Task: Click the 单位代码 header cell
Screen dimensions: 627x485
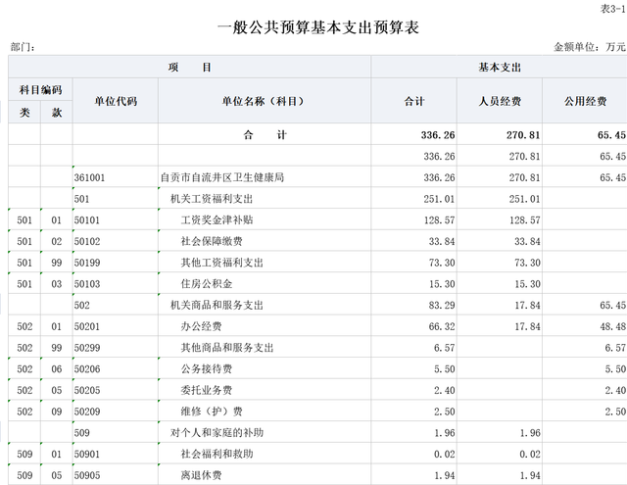Action: (x=115, y=101)
